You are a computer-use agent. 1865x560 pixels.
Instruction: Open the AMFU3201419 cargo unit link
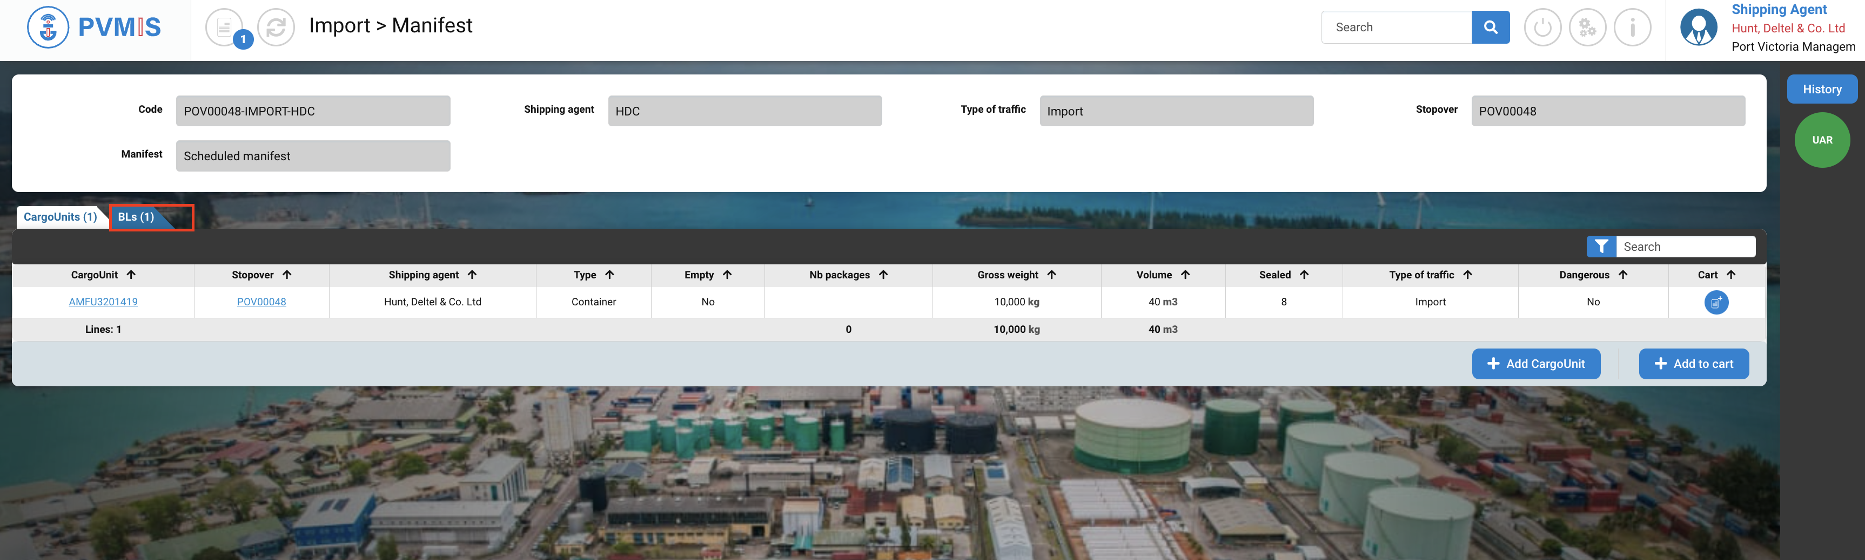tap(103, 302)
